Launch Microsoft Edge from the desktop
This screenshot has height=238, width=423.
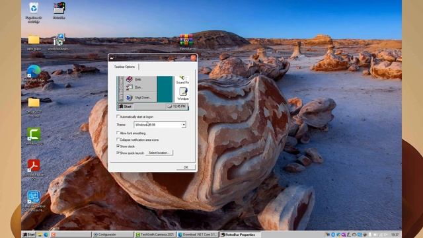(34, 73)
